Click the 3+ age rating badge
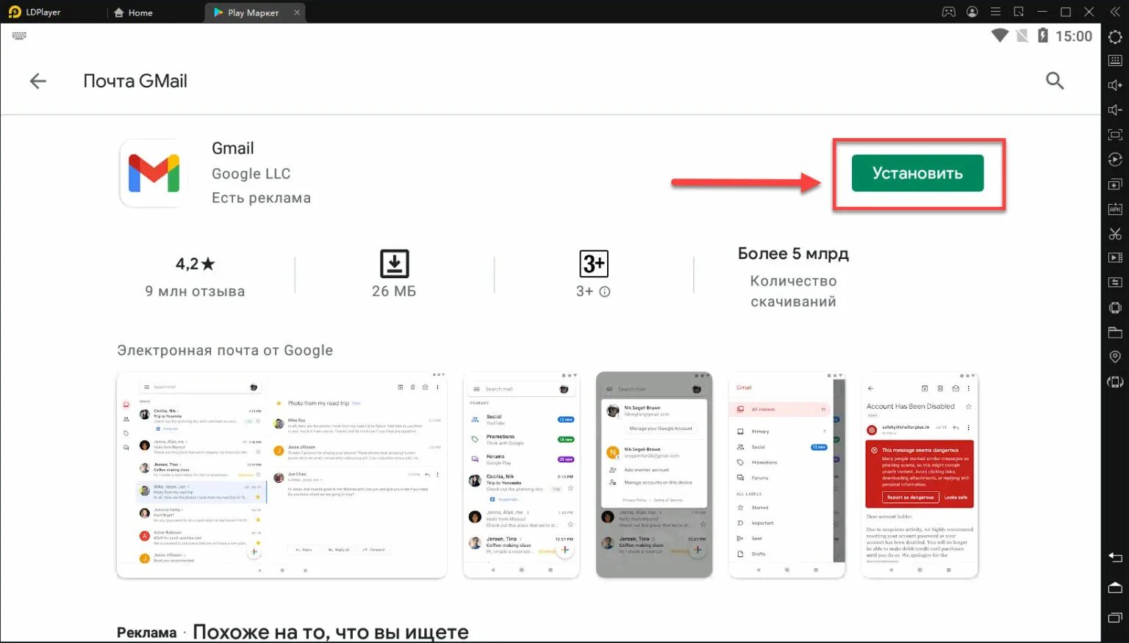1129x643 pixels. [593, 264]
